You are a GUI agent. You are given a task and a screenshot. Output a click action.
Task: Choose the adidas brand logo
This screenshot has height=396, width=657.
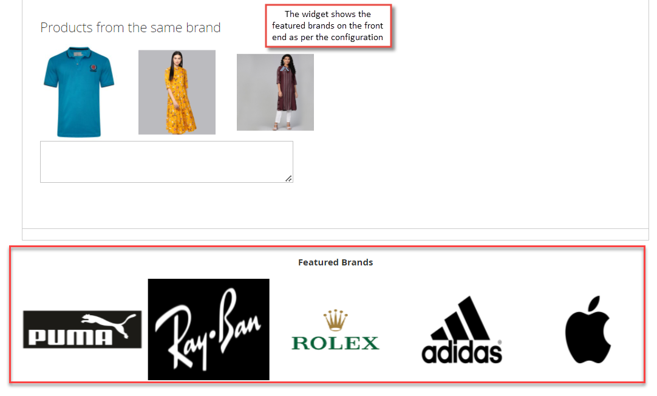461,330
